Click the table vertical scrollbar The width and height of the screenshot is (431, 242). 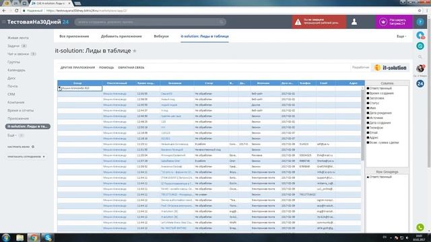pyautogui.click(x=362, y=125)
